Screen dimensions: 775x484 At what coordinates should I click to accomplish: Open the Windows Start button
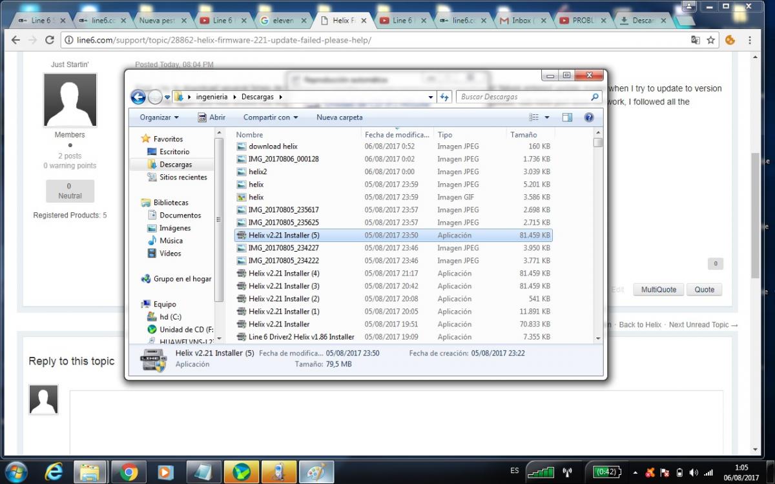click(16, 472)
